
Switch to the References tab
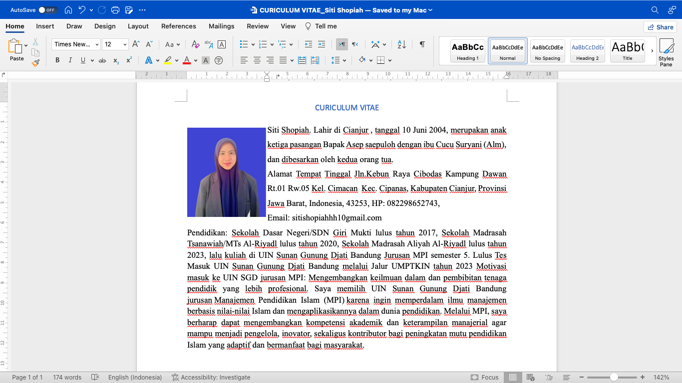[178, 26]
